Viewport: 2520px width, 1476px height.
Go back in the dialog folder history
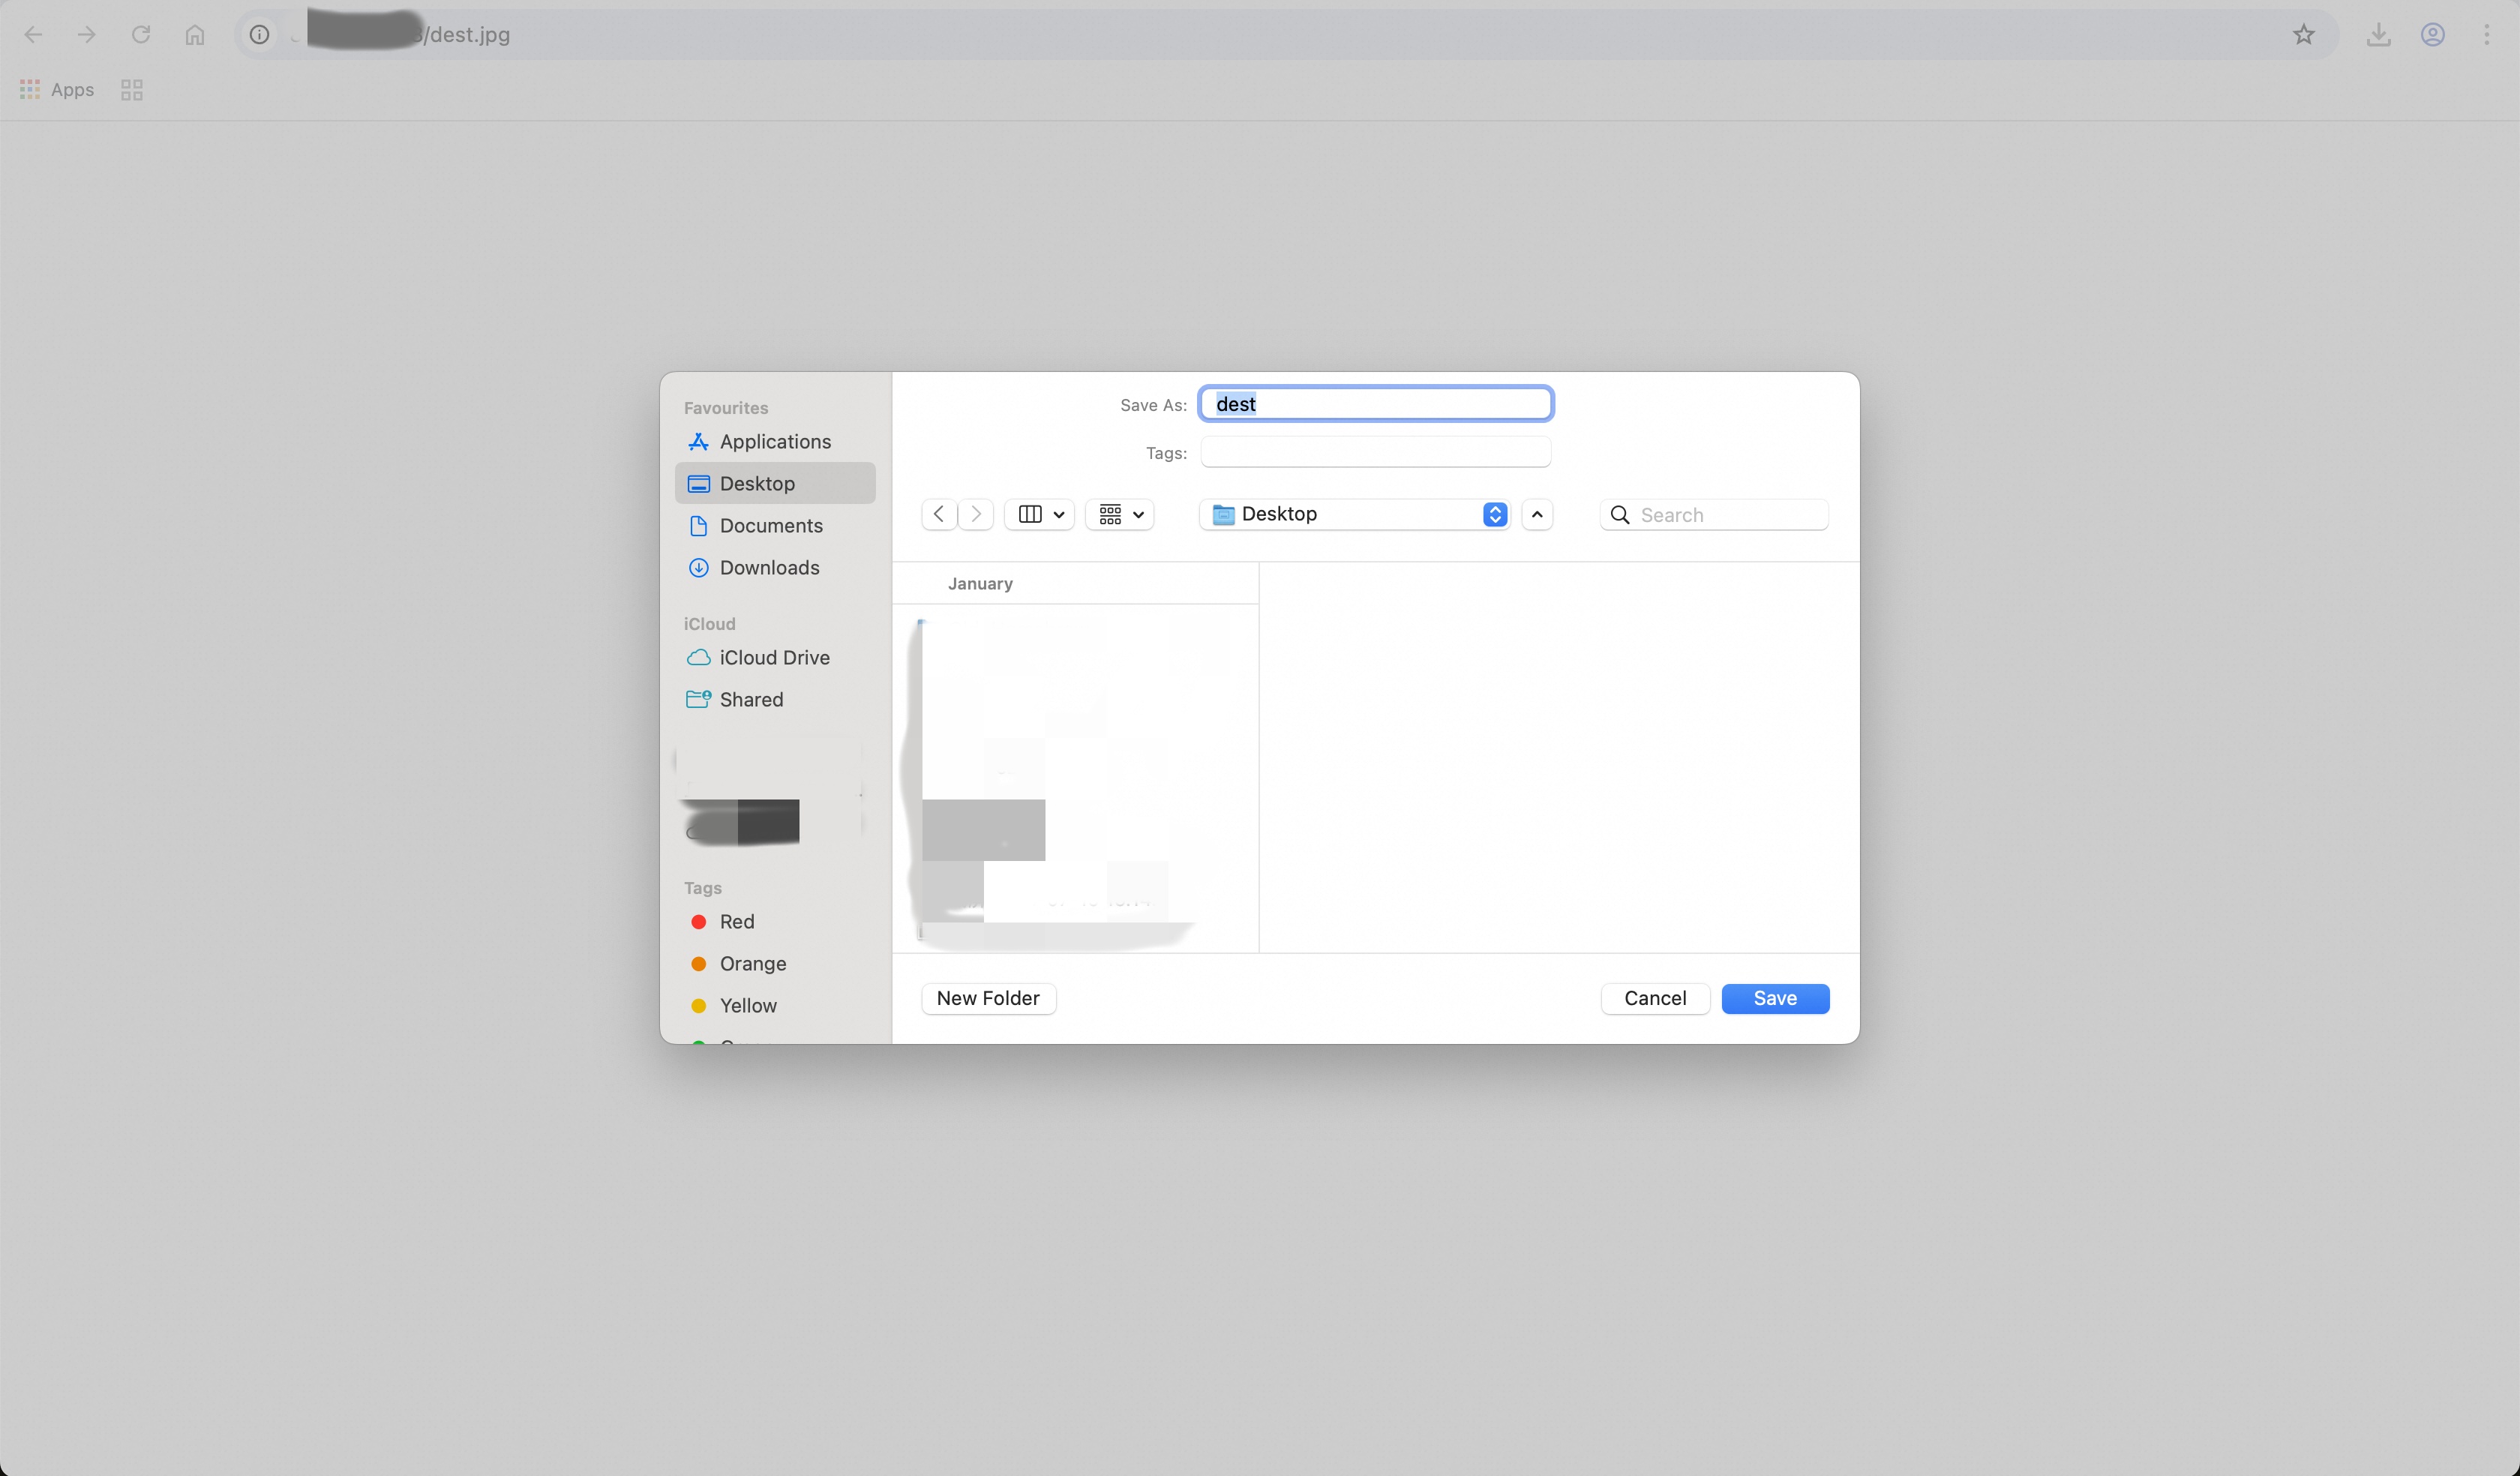(938, 514)
